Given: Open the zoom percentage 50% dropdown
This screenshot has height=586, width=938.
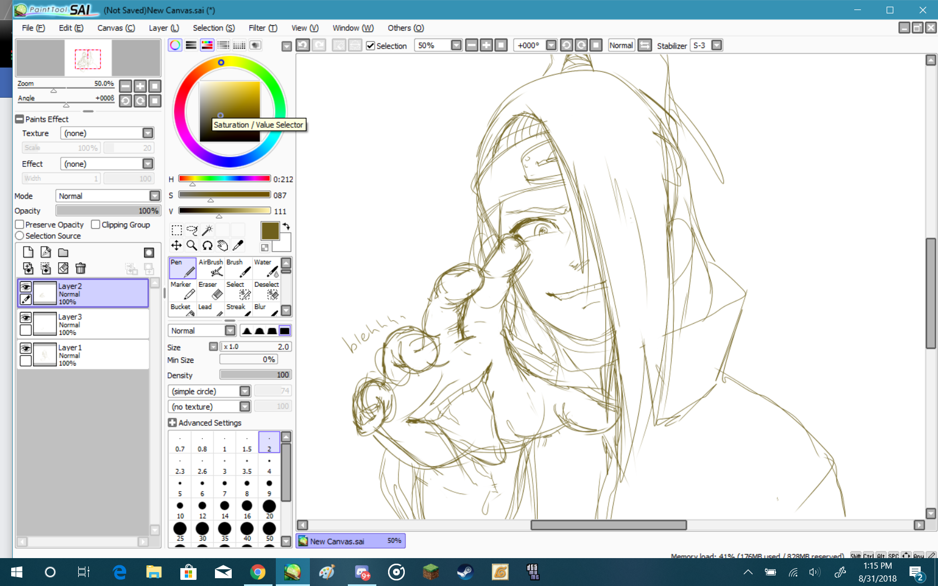Looking at the screenshot, I should pos(457,45).
